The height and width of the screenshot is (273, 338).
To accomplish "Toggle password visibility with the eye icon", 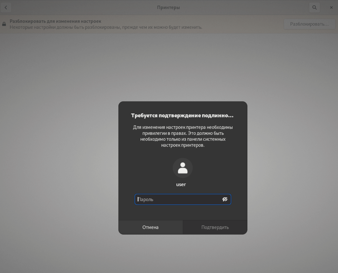I will pos(225,199).
